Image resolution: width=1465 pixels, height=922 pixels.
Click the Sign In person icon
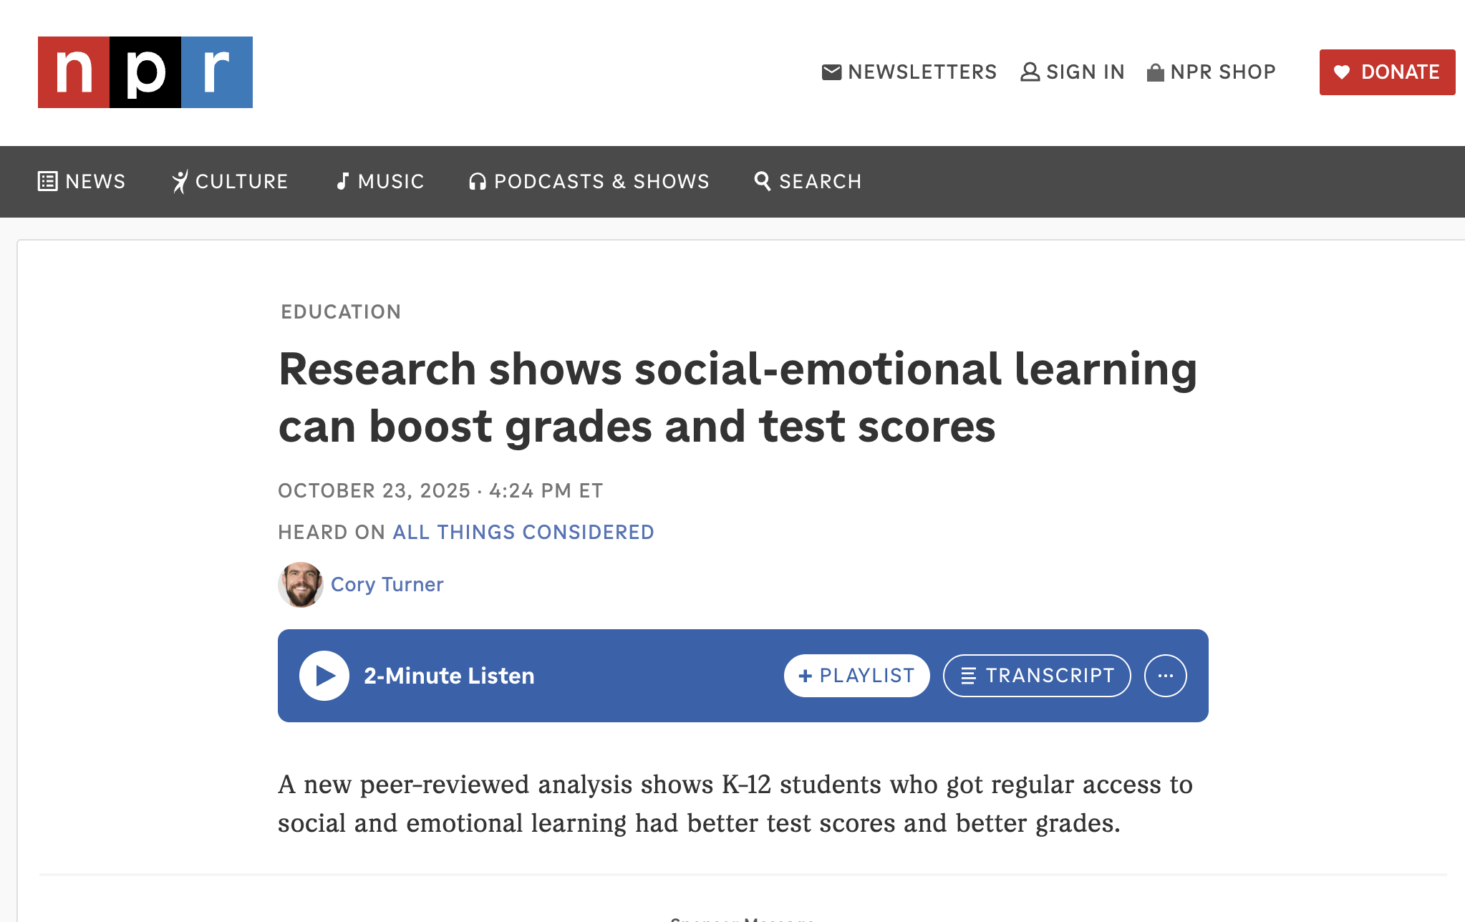[1030, 72]
